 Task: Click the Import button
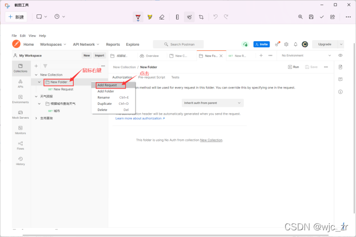(99, 56)
